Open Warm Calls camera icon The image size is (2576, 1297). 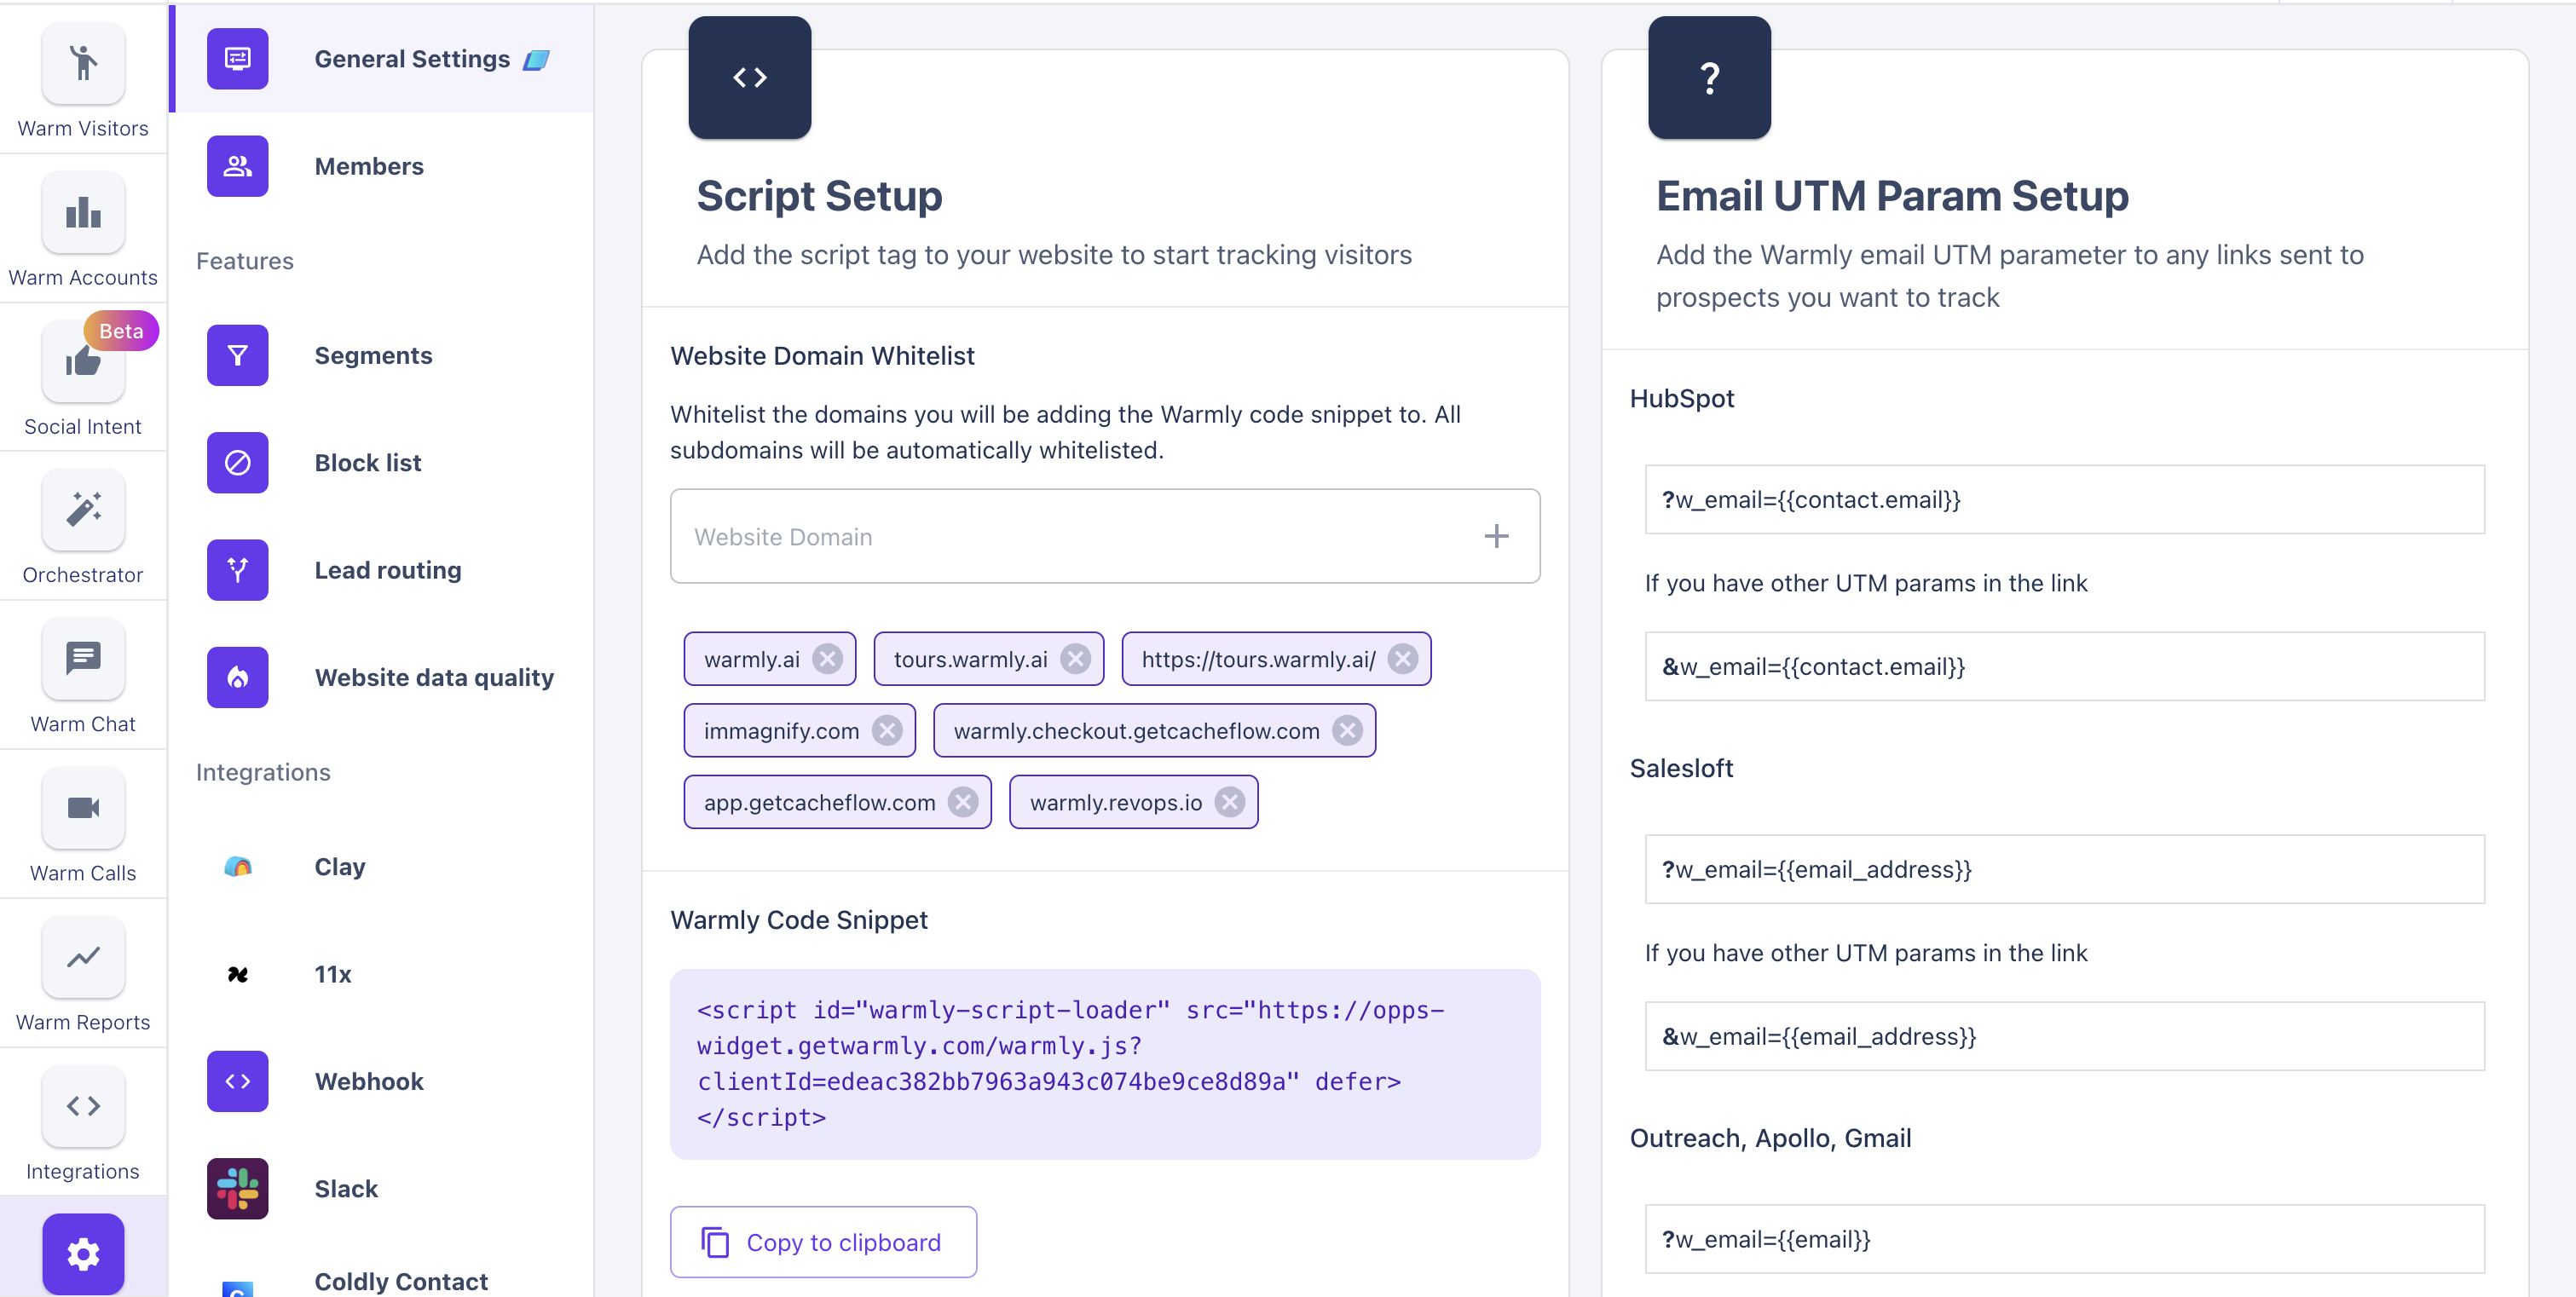click(x=83, y=808)
